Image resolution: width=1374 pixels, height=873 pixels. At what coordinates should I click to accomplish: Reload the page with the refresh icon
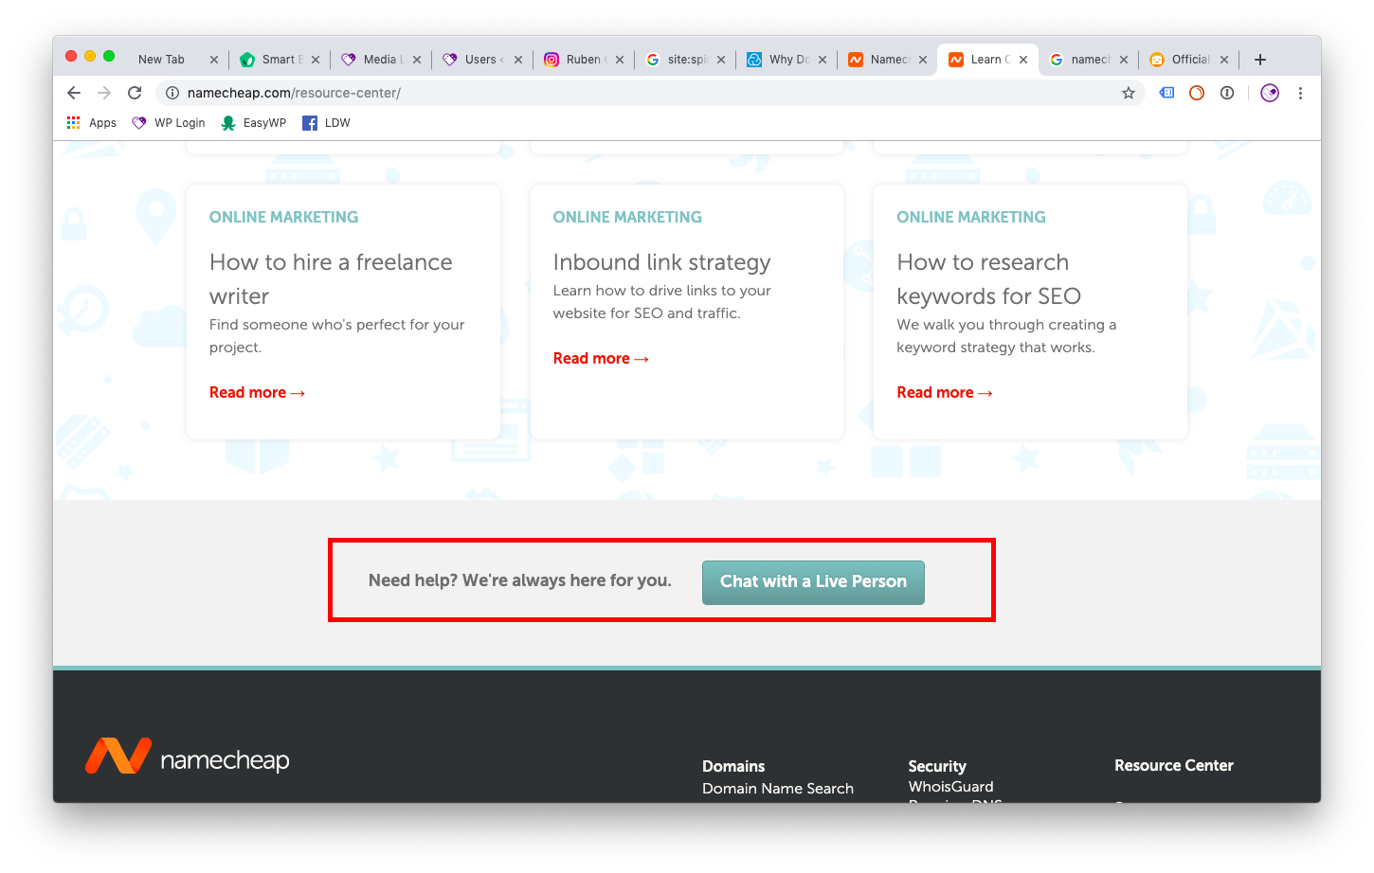(135, 93)
